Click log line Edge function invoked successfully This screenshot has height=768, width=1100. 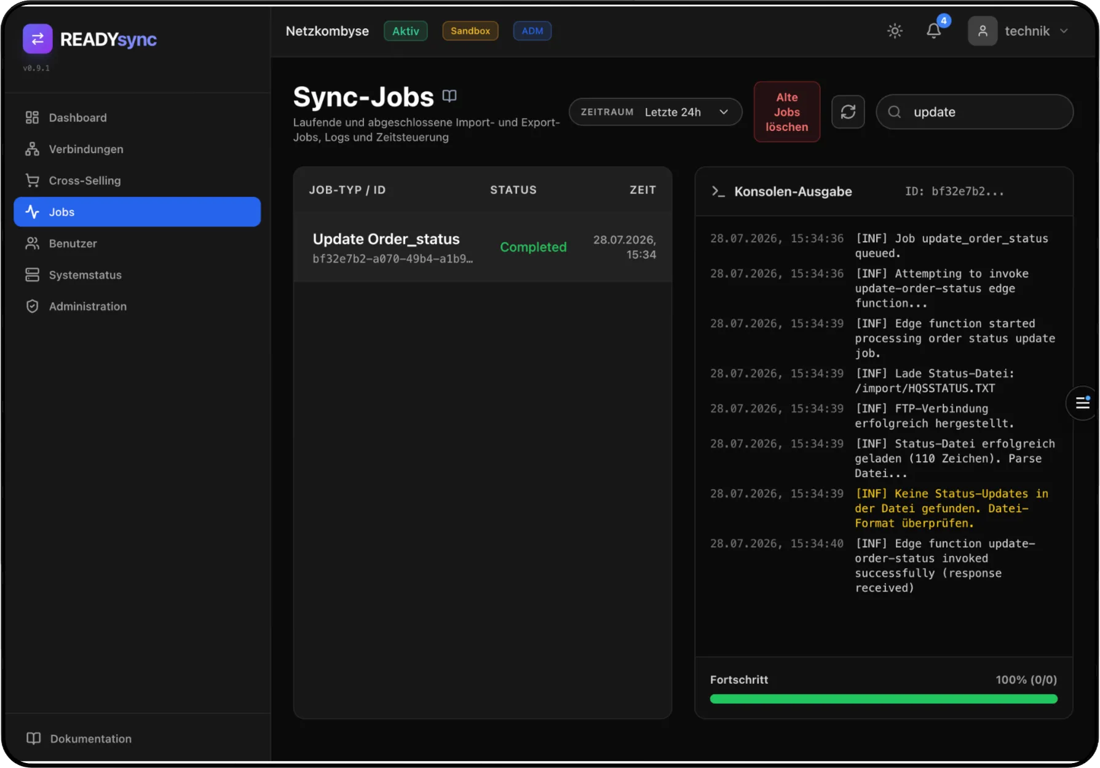(945, 566)
